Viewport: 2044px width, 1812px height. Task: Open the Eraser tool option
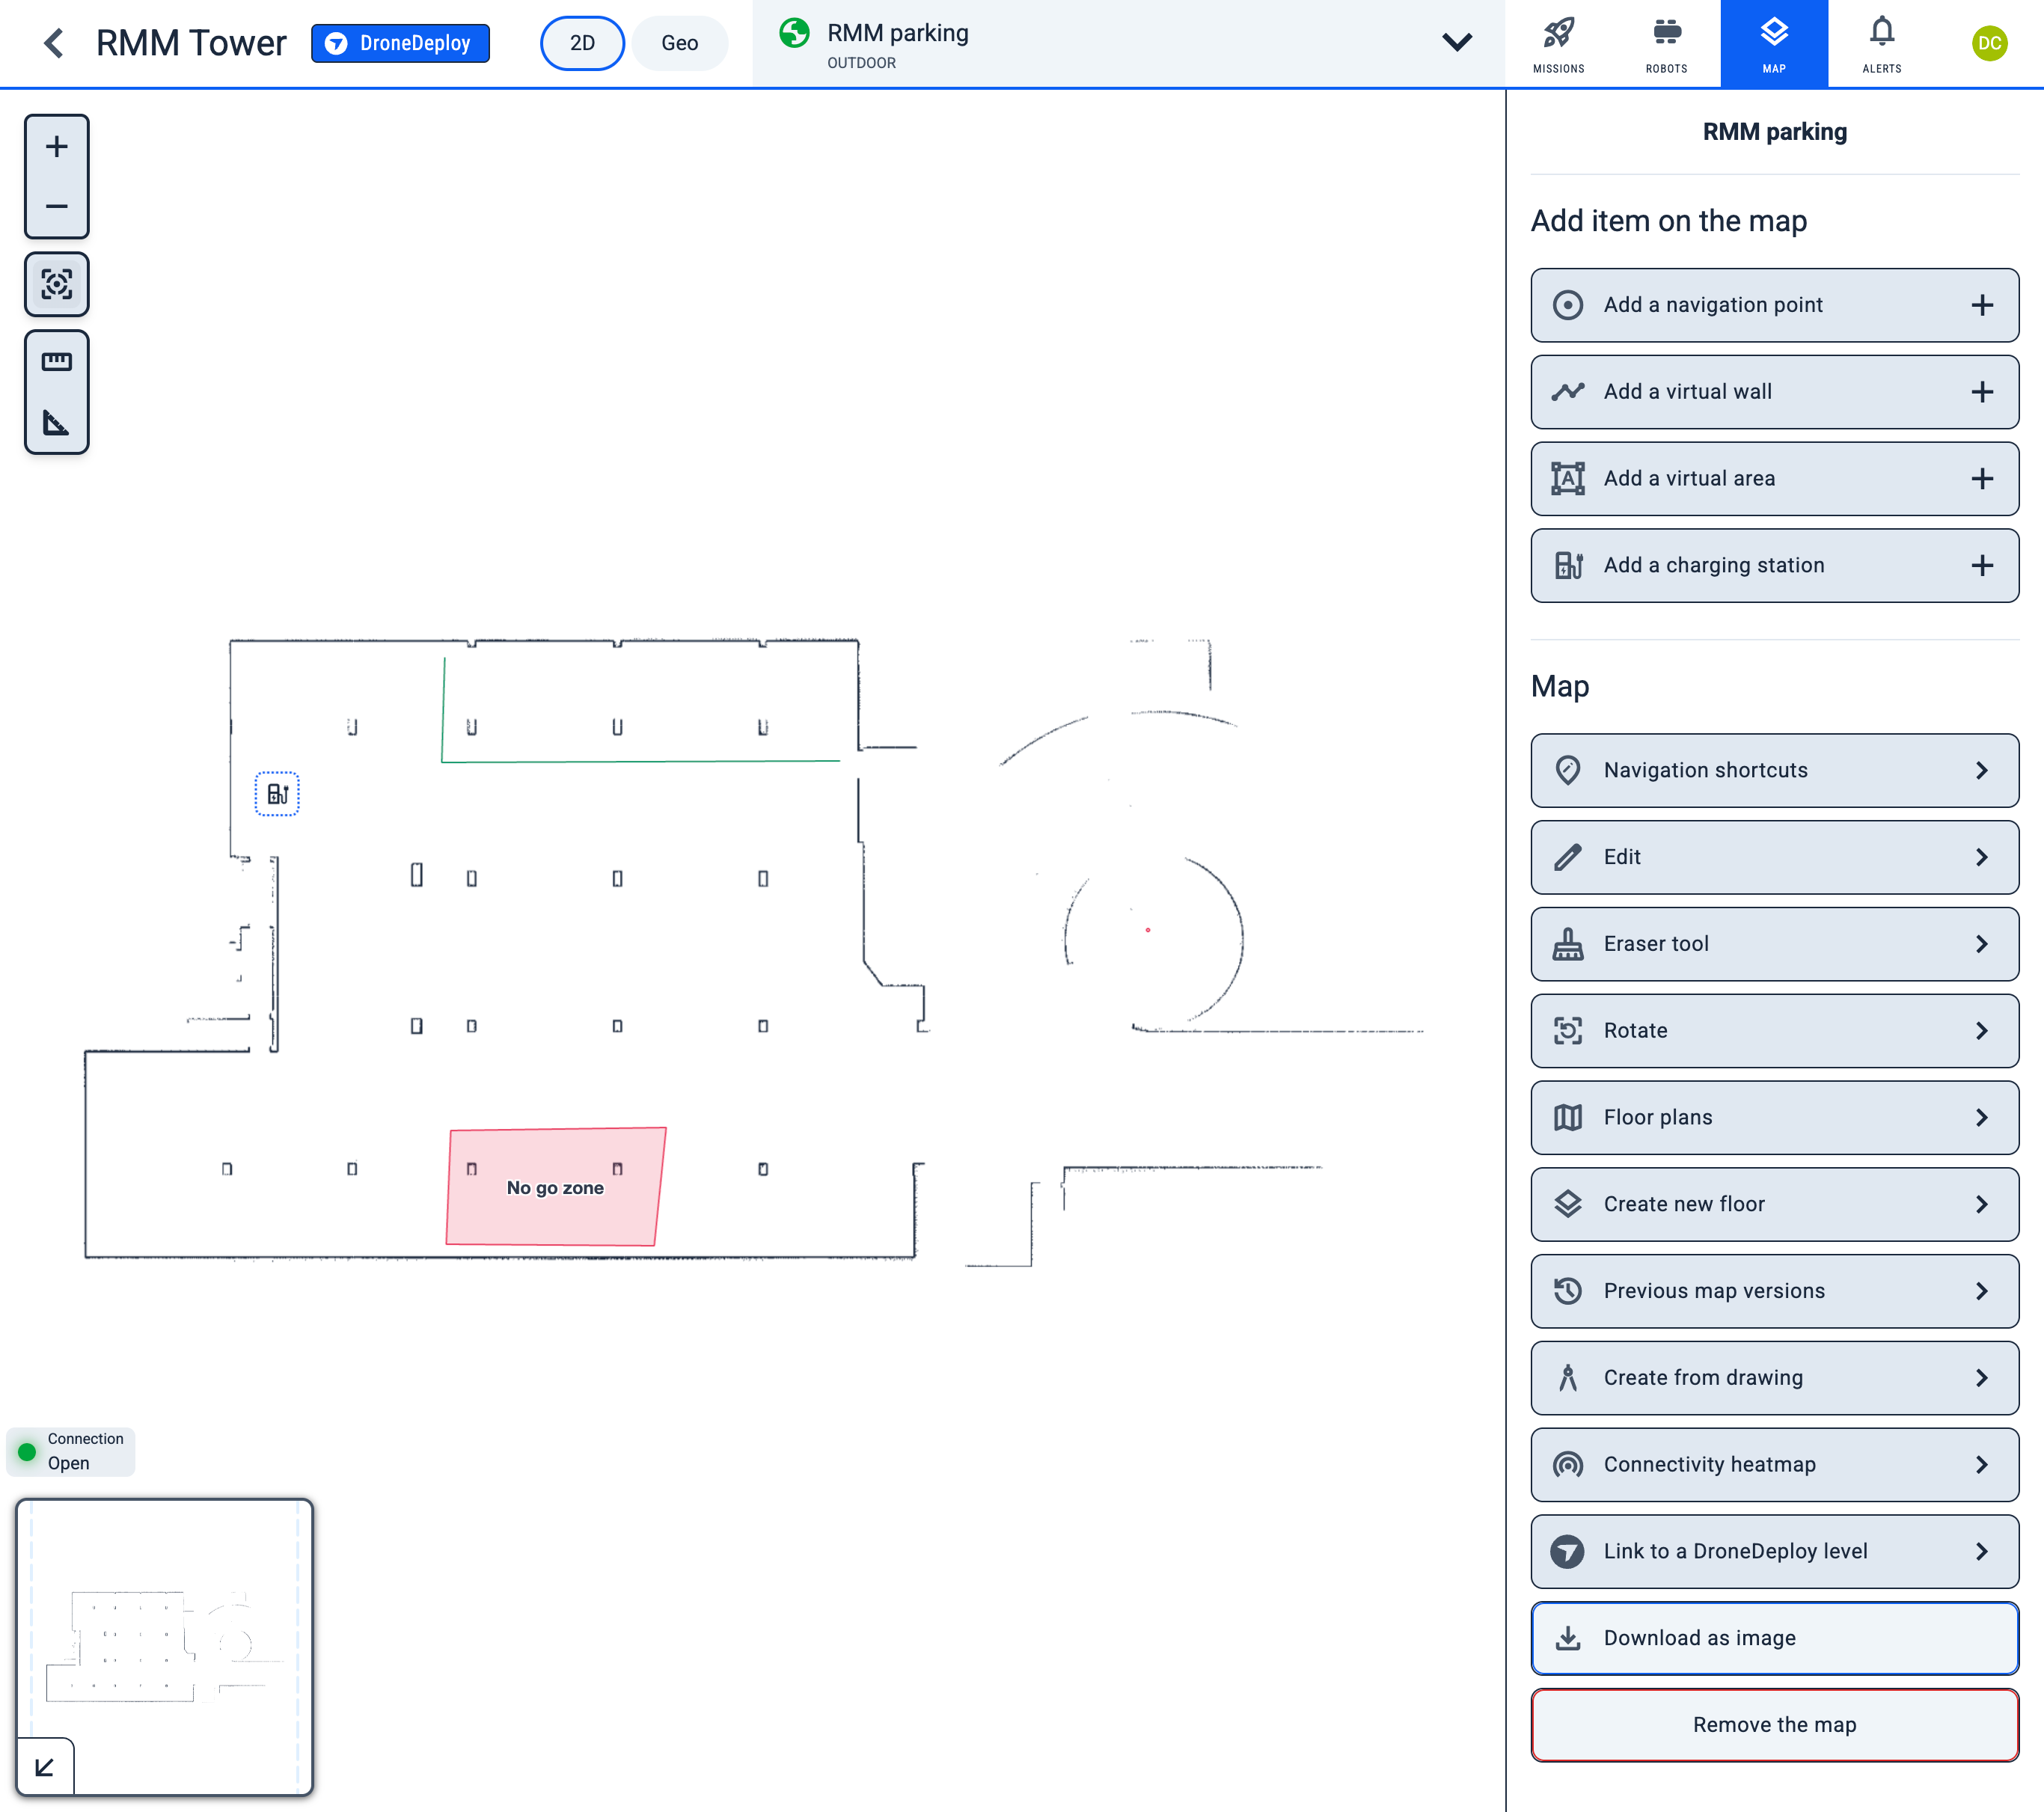point(1774,944)
